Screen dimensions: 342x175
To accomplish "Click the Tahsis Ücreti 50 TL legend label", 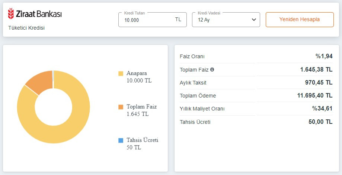I will point(142,144).
